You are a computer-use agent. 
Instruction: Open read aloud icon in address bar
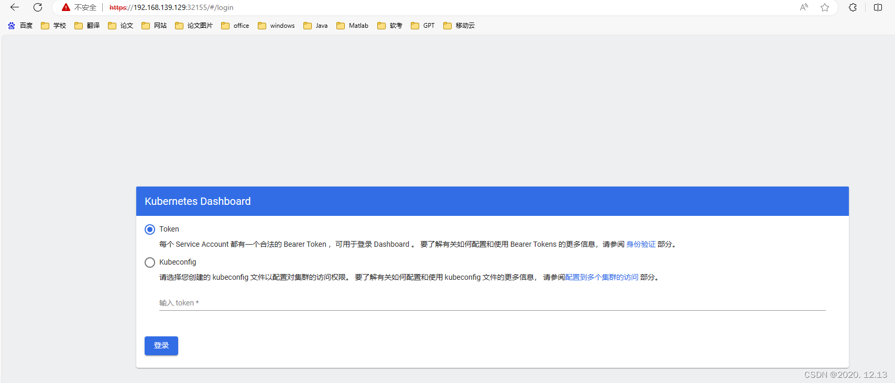[x=804, y=7]
